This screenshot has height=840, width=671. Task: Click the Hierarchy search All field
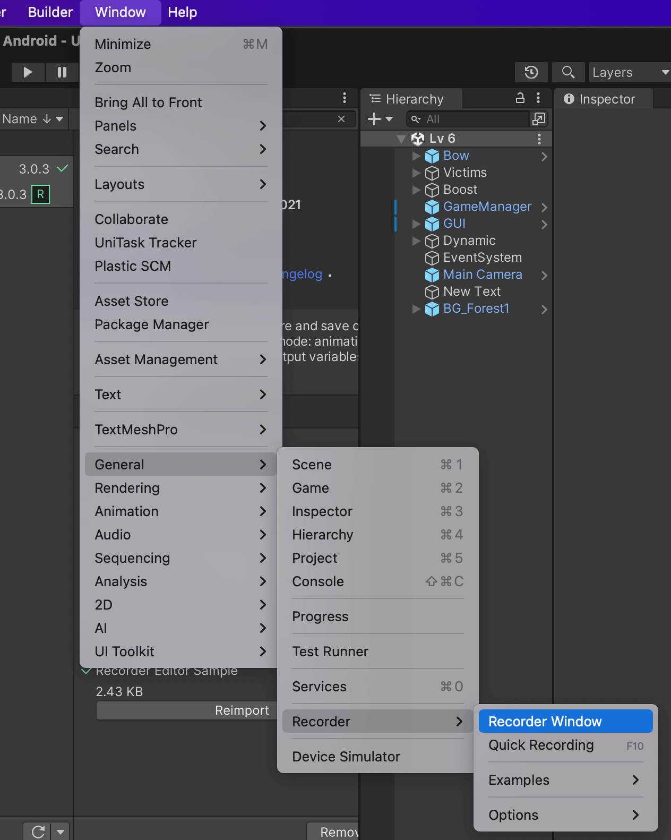pyautogui.click(x=469, y=119)
